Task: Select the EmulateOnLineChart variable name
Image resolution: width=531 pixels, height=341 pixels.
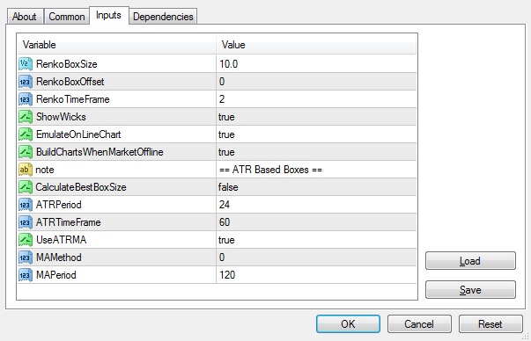Action: click(78, 134)
